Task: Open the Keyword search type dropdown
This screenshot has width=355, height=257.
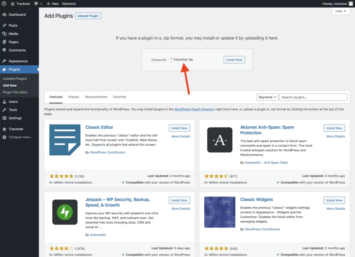Action: 267,97
